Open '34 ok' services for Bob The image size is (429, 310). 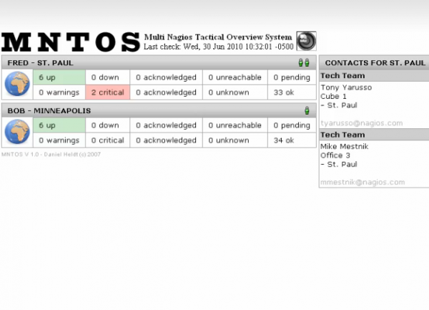click(283, 140)
